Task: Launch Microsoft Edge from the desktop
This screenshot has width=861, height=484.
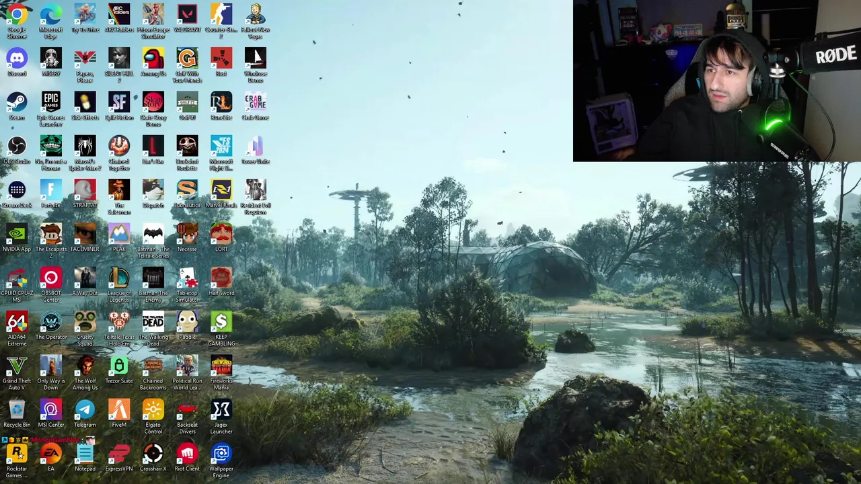Action: click(50, 15)
